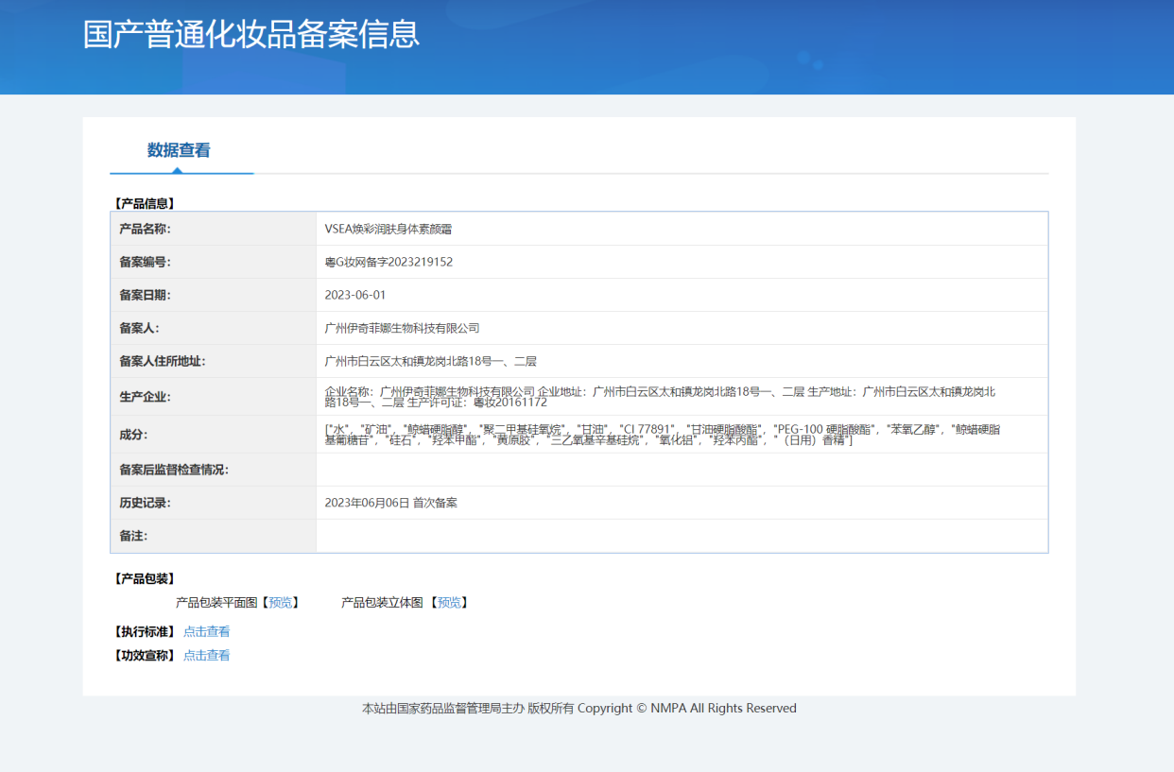
Task: Select filing number 粤G妆网备字2023219152
Action: pos(388,262)
